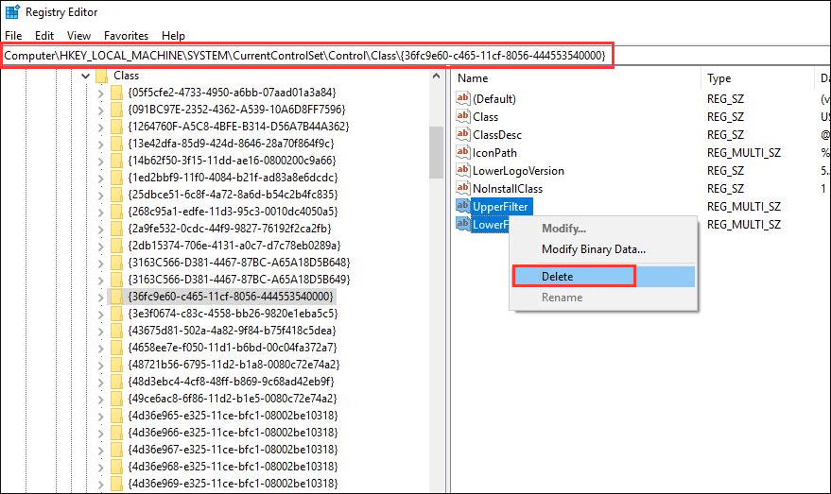Screen dimensions: 831x494
Task: Select the {3163C566-D381-4467-87BC-A65A18D5B648} key name
Action: 239,263
